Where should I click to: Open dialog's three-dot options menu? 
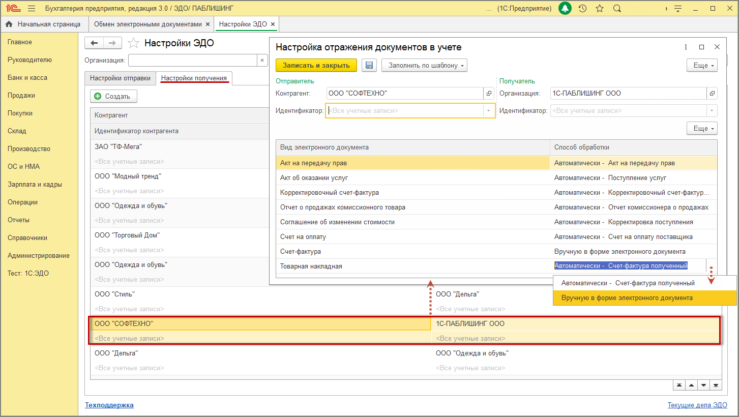pos(687,47)
